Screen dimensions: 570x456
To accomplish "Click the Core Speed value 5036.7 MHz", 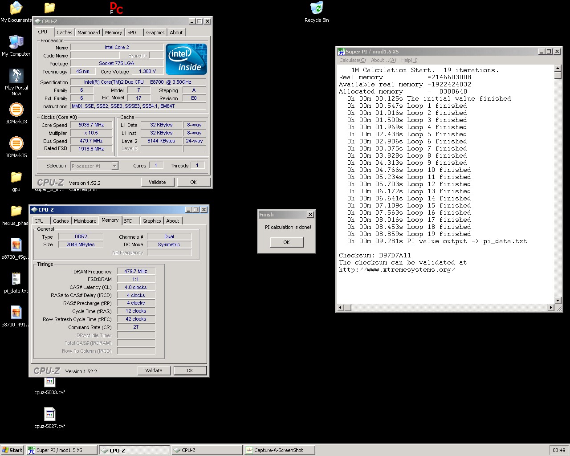I will (91, 125).
